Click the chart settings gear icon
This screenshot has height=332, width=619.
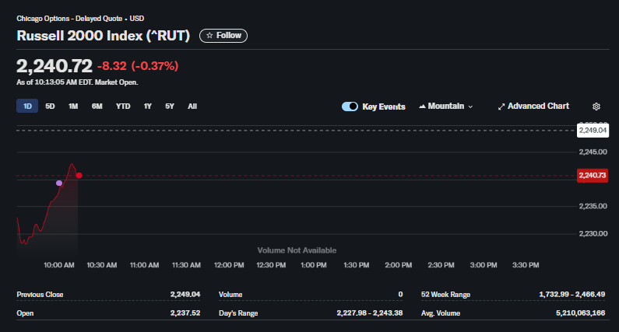point(596,107)
